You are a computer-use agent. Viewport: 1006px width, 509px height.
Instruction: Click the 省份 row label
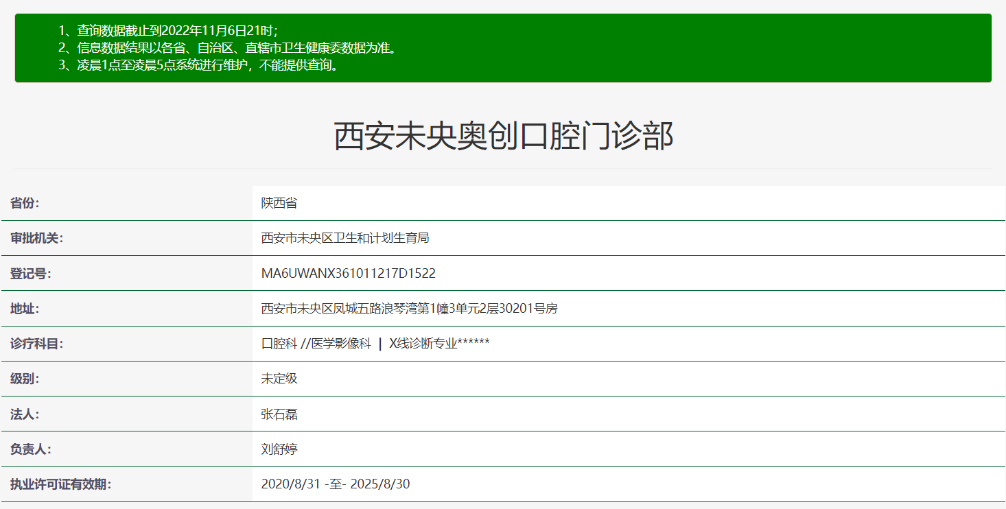[25, 203]
